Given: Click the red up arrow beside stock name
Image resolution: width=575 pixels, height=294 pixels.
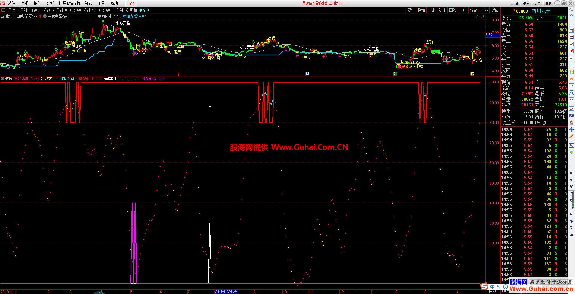Looking at the screenshot, I should coord(40,16).
